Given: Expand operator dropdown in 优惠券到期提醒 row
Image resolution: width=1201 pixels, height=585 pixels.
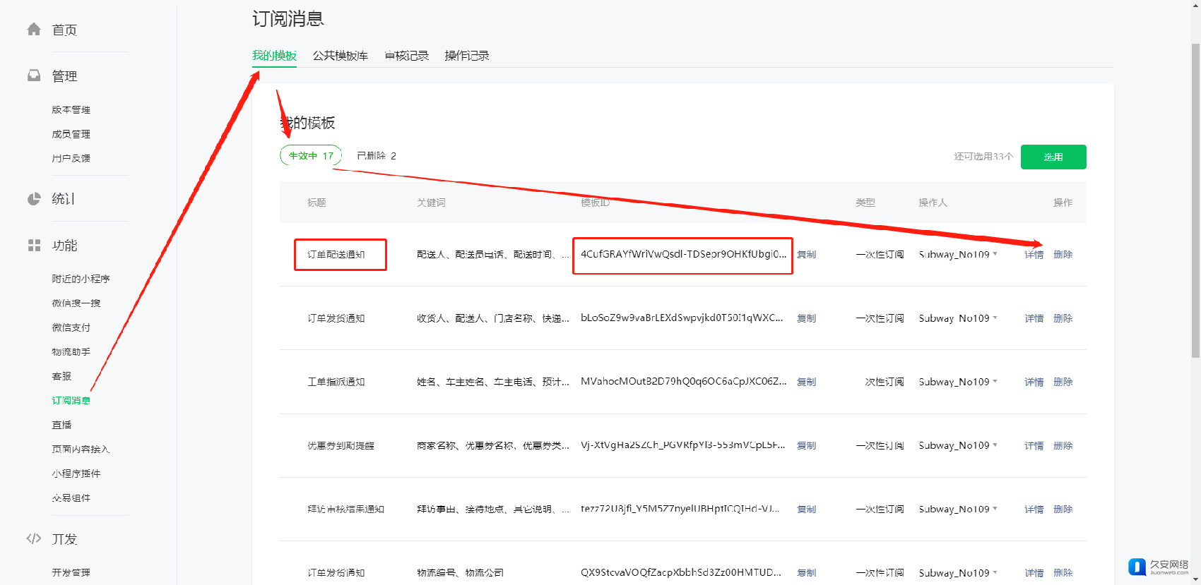Looking at the screenshot, I should (995, 445).
